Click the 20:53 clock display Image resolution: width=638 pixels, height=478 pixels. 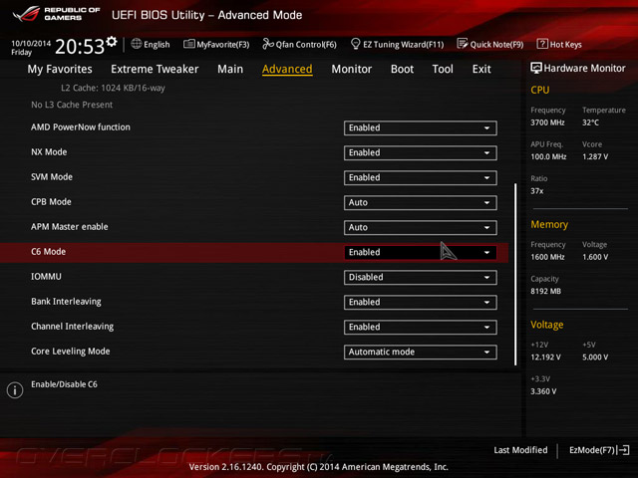(x=80, y=47)
